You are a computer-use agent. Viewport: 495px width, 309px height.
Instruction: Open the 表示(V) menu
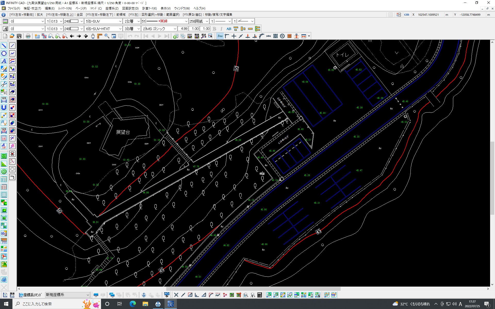(166, 8)
